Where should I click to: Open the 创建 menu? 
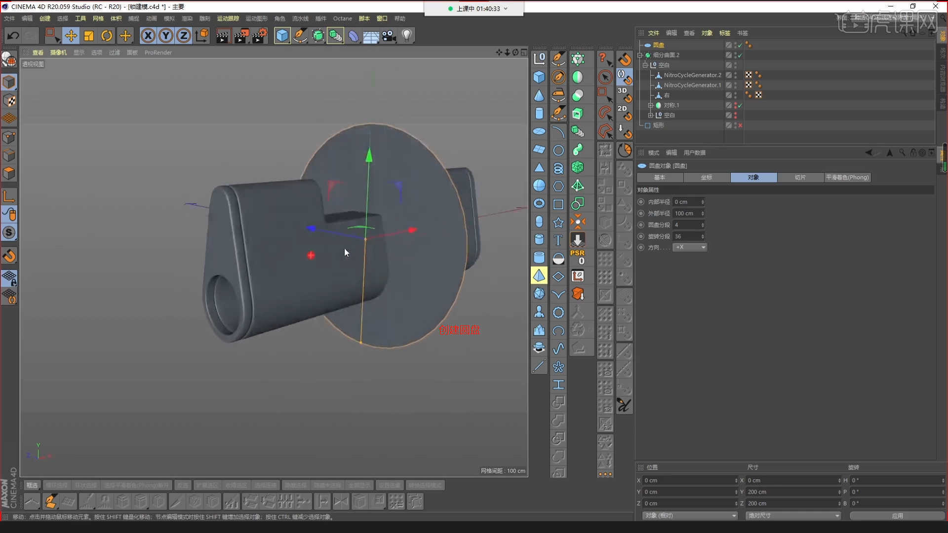click(45, 19)
